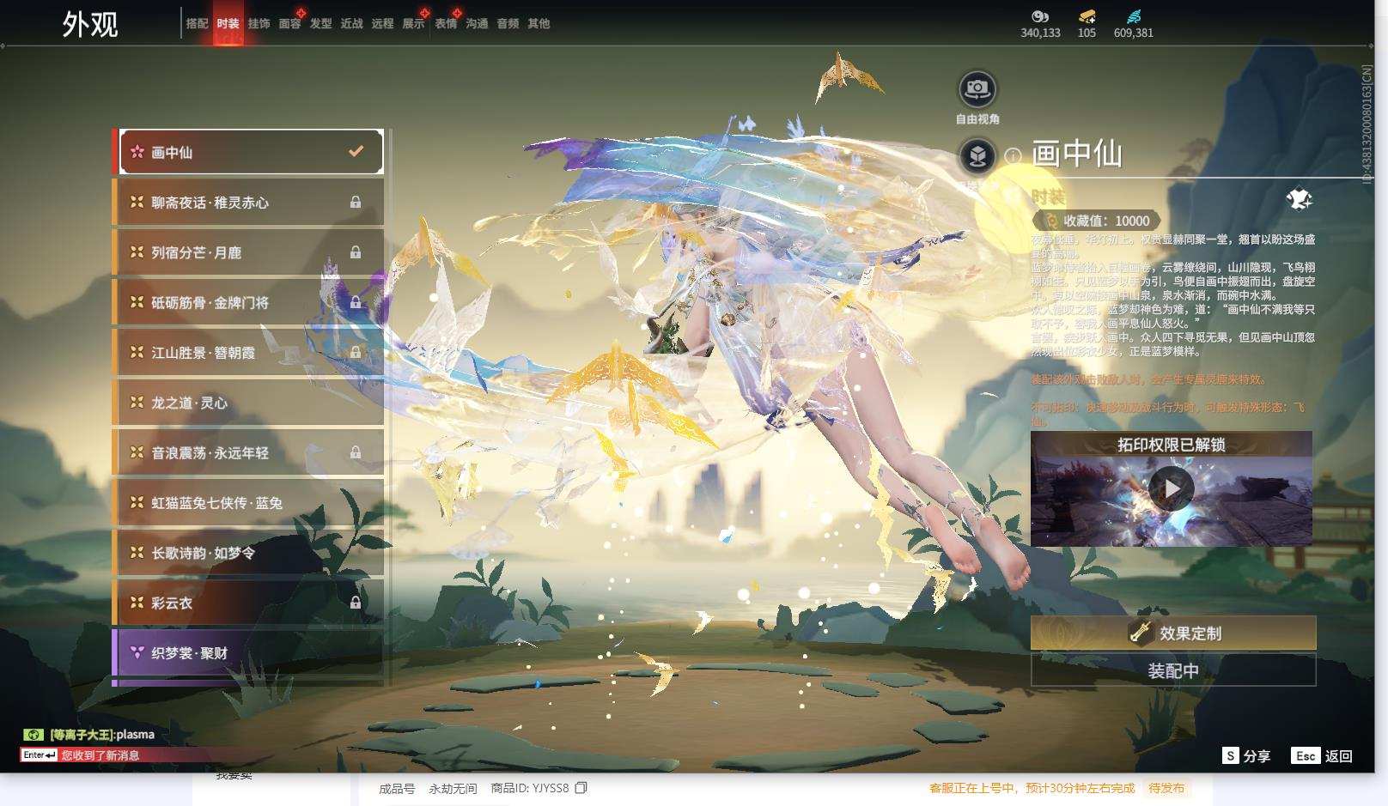The height and width of the screenshot is (806, 1388).
Task: Select 砥砺筋骨·金牌门将 outfit
Action: tap(249, 302)
